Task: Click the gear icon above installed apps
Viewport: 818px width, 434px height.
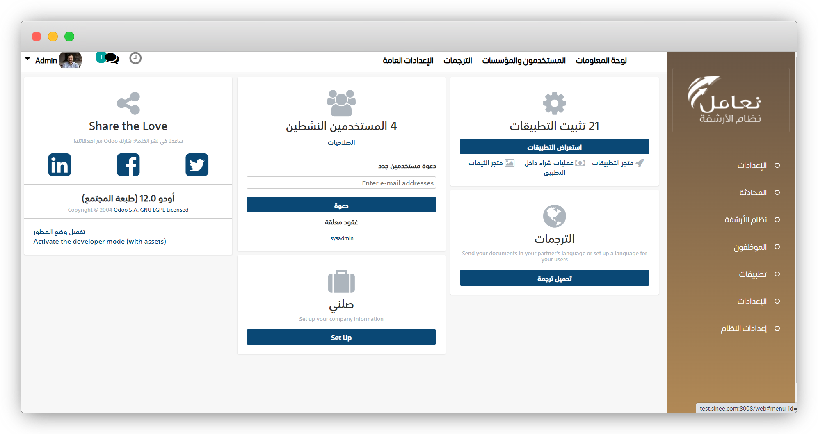Action: 554,103
